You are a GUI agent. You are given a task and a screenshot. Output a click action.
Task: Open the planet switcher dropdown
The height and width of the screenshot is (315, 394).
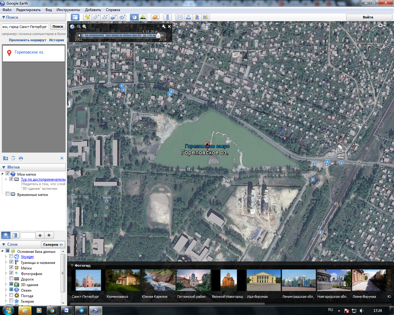tap(155, 17)
